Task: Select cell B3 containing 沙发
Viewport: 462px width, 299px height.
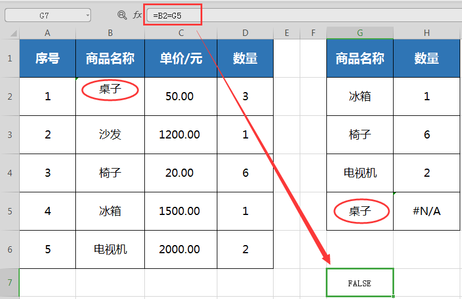Action: pyautogui.click(x=110, y=135)
